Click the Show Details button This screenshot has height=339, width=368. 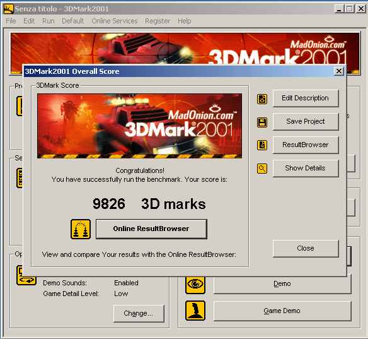tap(306, 168)
